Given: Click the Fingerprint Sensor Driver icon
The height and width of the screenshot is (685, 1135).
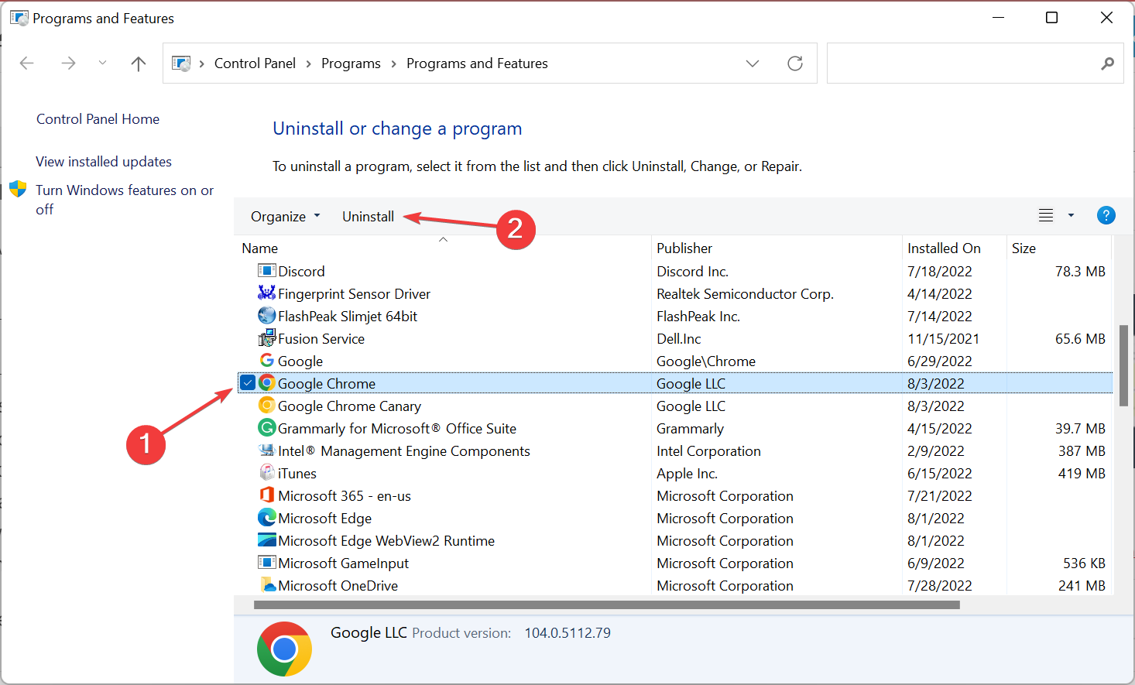Looking at the screenshot, I should [266, 293].
